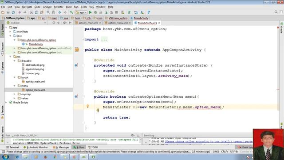Collapse the drawable folder node

point(15,61)
